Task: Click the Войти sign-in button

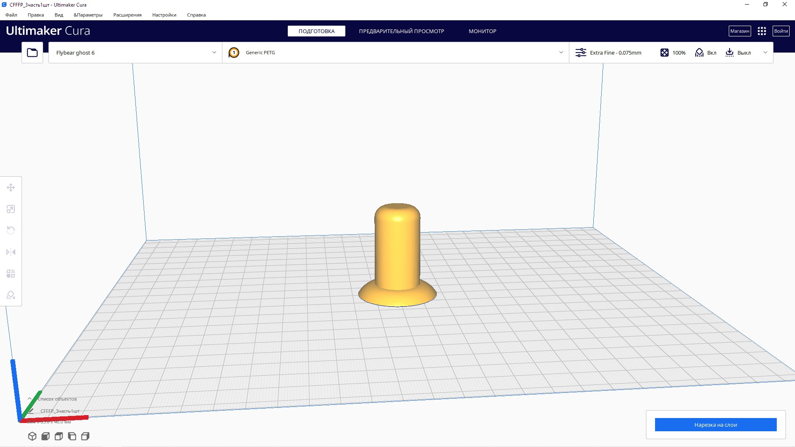Action: 781,31
